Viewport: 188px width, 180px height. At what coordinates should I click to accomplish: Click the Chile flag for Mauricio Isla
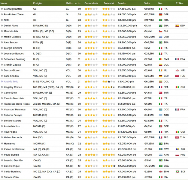(160, 31)
